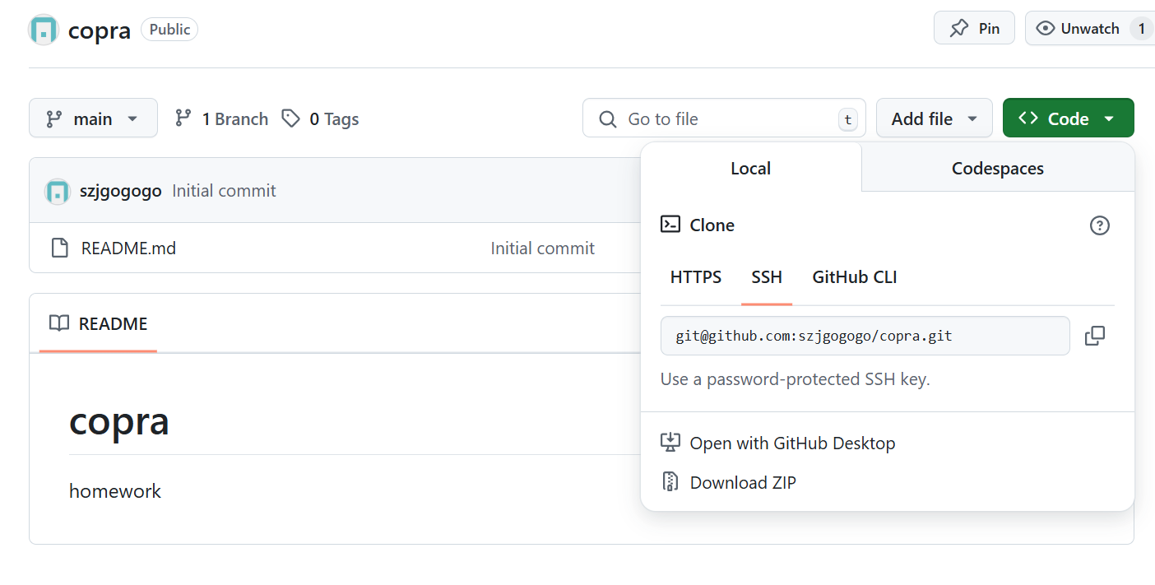Select the README tab
1155x585 pixels.
point(98,323)
